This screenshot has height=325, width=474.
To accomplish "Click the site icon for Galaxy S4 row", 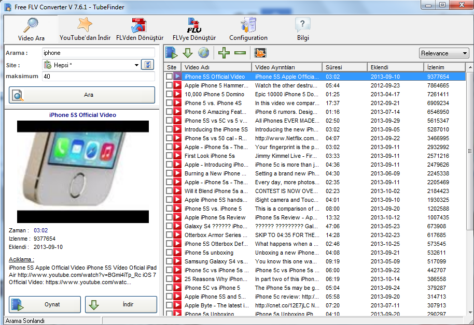I will click(x=177, y=226).
